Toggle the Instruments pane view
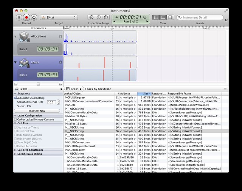The image size is (242, 191). click(x=156, y=17)
